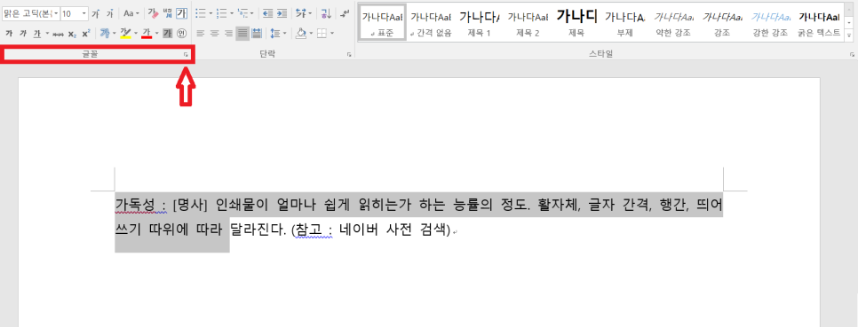
Task: Toggle underline formatting
Action: pos(37,34)
